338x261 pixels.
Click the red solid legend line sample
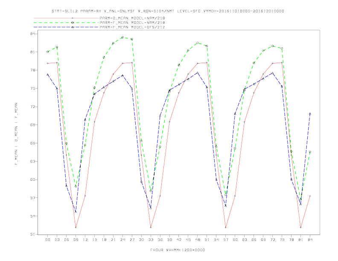[x=66, y=18]
